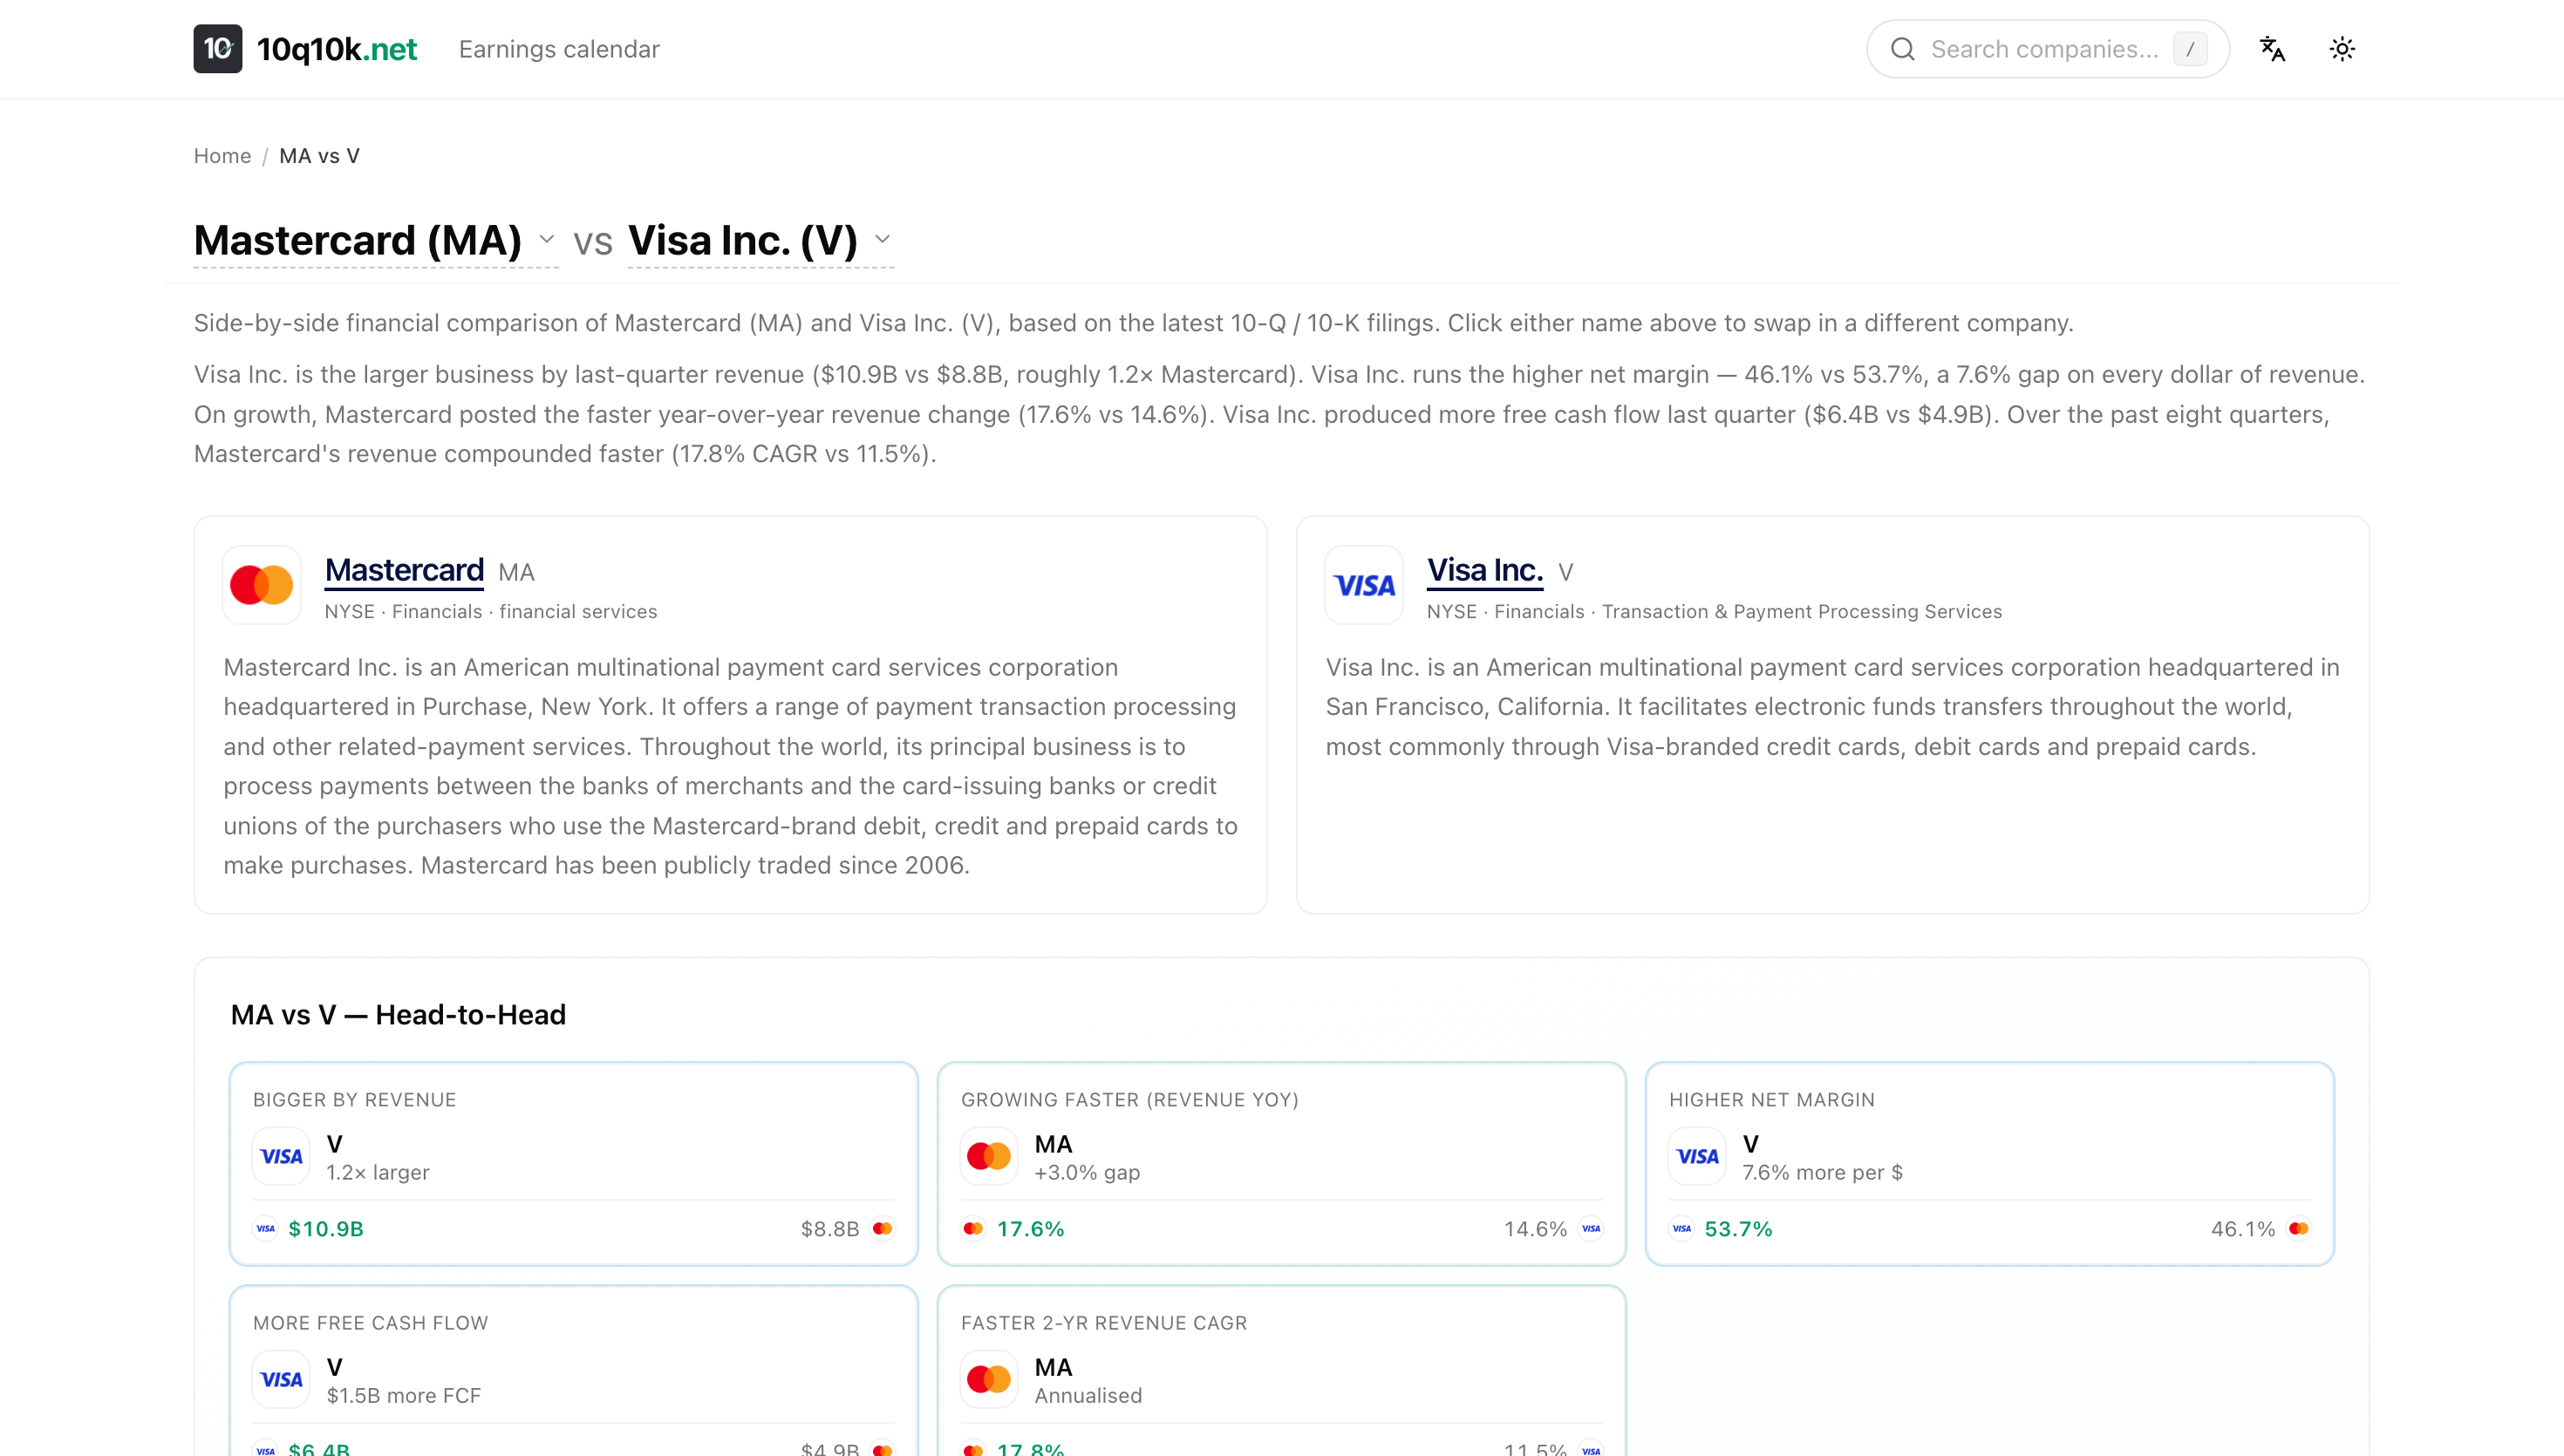Screen dimensions: 2564x1456
Task: Follow the Visa Inc. company name link
Action: click(x=1486, y=570)
